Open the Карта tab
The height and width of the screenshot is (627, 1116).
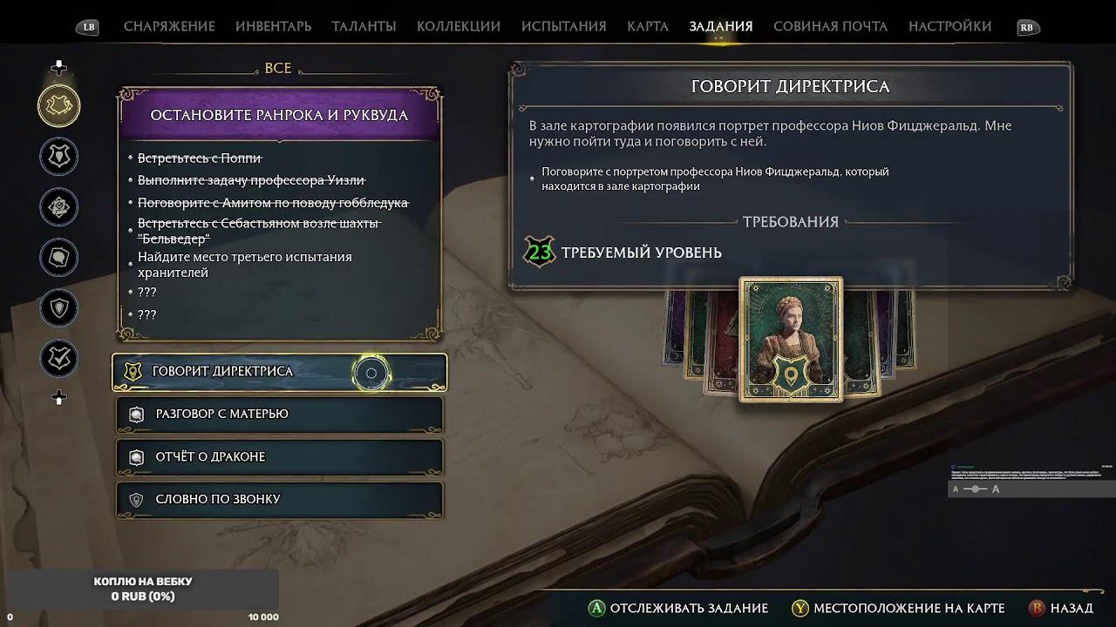(x=648, y=26)
